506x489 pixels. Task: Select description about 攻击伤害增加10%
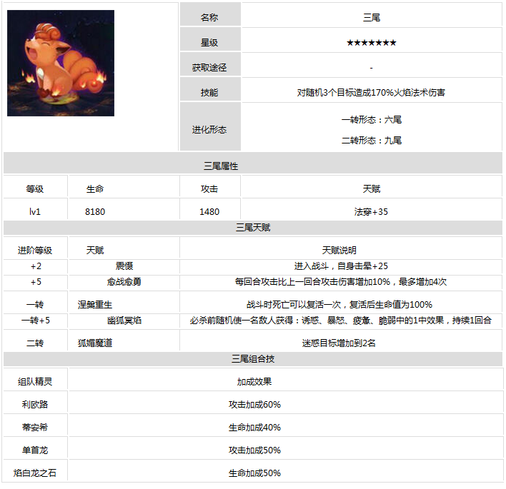pos(341,282)
